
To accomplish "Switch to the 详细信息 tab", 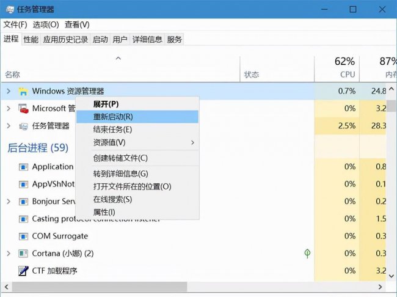I will (x=147, y=39).
